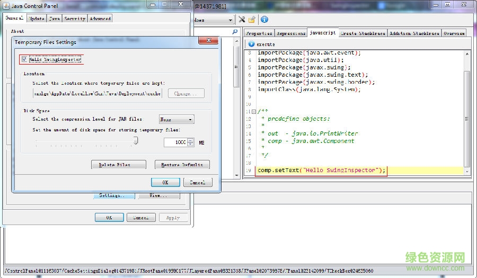Click the Java Control Panel title icon

tap(6, 6)
